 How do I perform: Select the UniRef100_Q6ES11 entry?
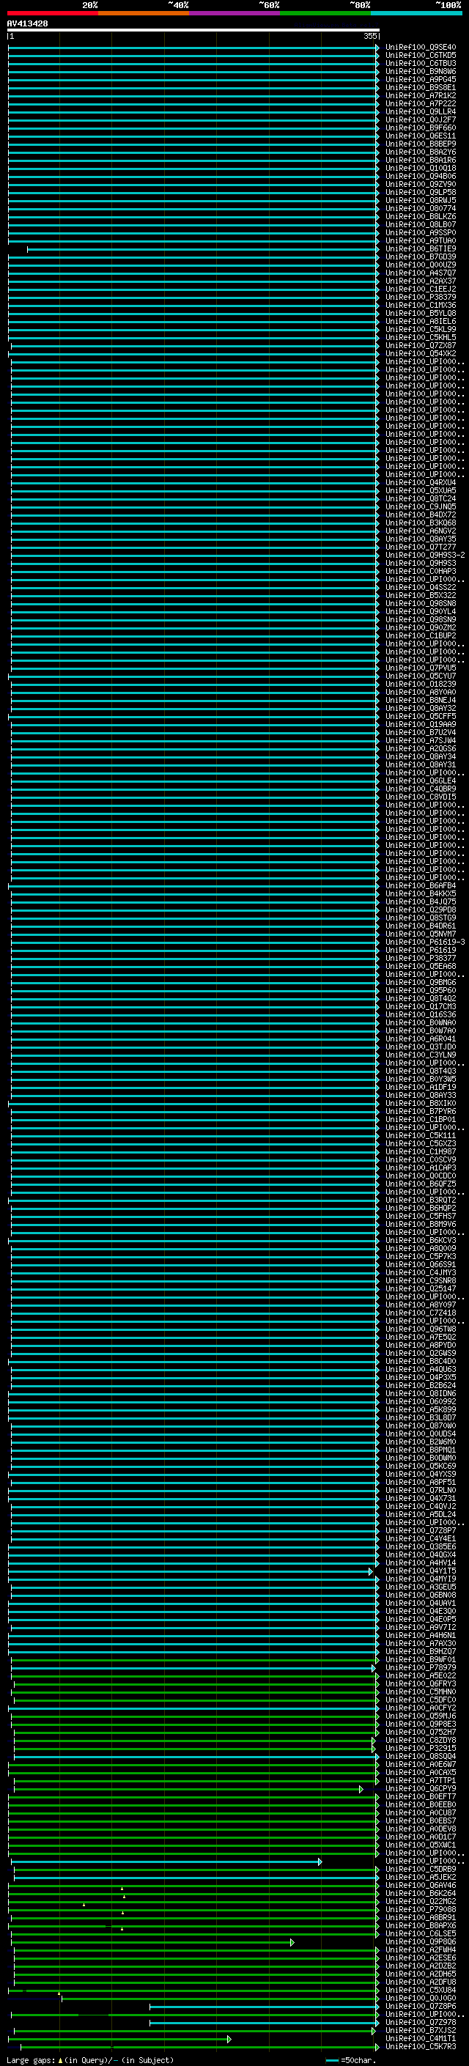pyautogui.click(x=421, y=136)
